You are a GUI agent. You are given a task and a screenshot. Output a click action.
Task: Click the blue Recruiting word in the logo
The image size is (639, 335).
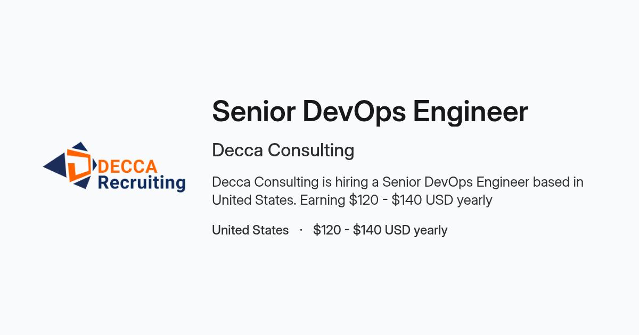pyautogui.click(x=141, y=183)
